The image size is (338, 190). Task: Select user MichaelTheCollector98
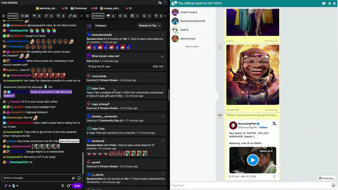(x=193, y=21)
